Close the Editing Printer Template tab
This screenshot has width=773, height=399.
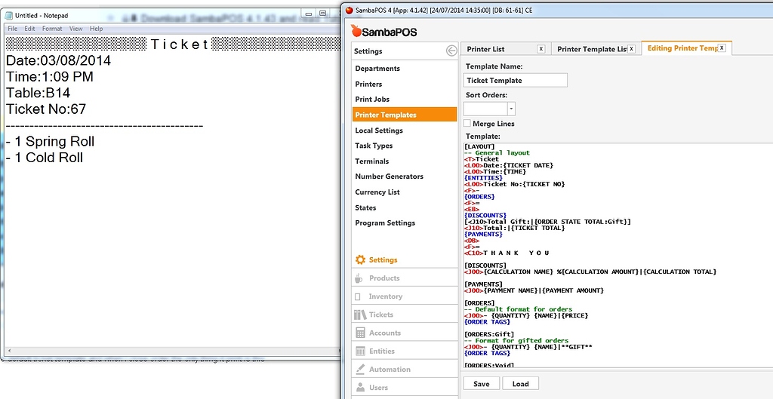point(722,48)
